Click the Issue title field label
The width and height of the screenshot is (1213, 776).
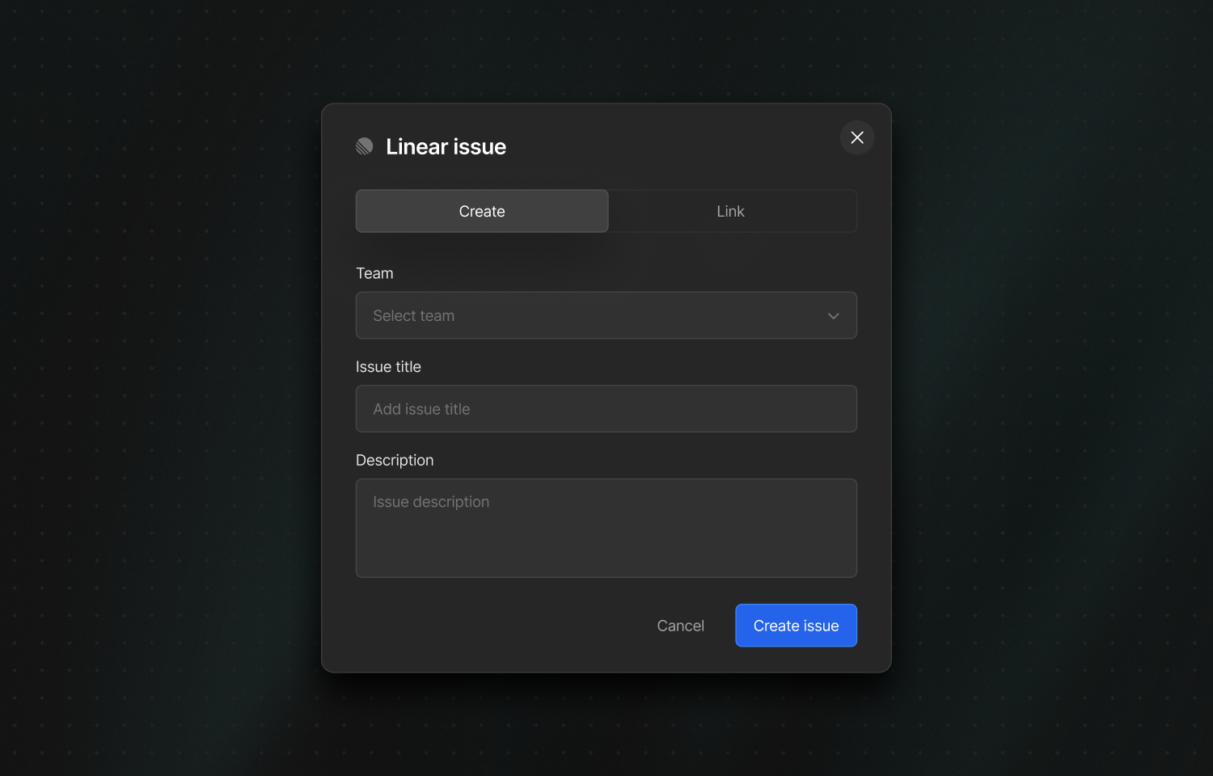pyautogui.click(x=388, y=366)
